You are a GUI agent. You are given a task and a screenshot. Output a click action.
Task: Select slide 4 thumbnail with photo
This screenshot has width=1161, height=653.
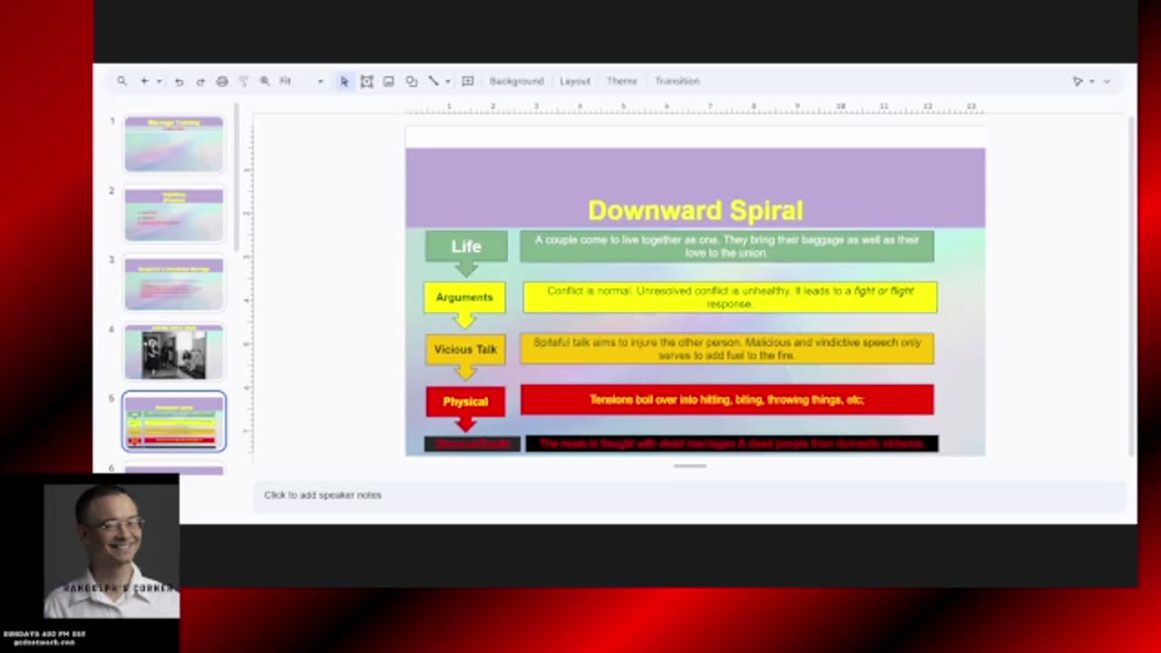[174, 352]
